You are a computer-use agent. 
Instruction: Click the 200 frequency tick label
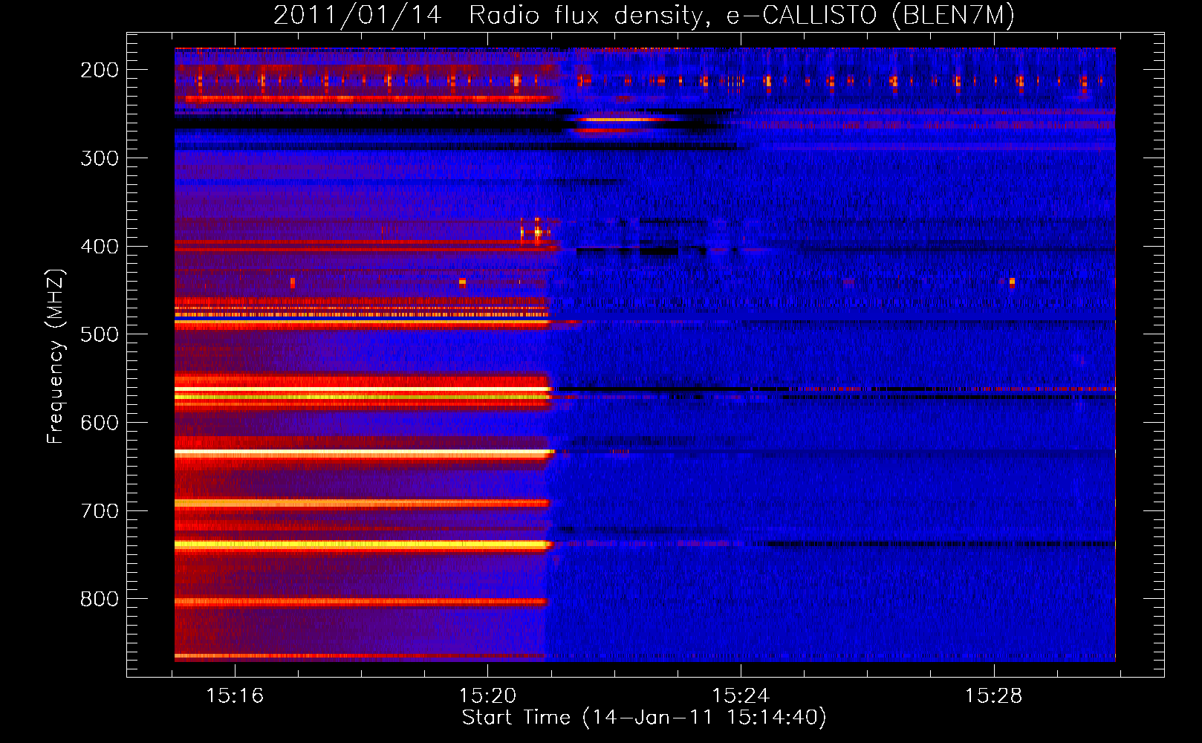click(100, 70)
